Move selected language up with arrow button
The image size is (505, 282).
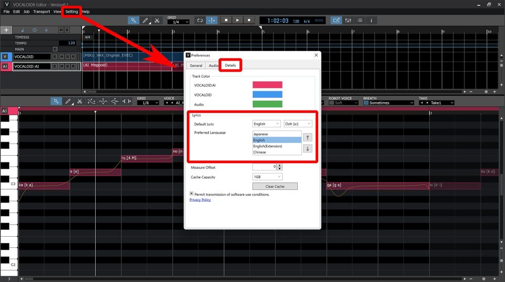click(x=308, y=137)
